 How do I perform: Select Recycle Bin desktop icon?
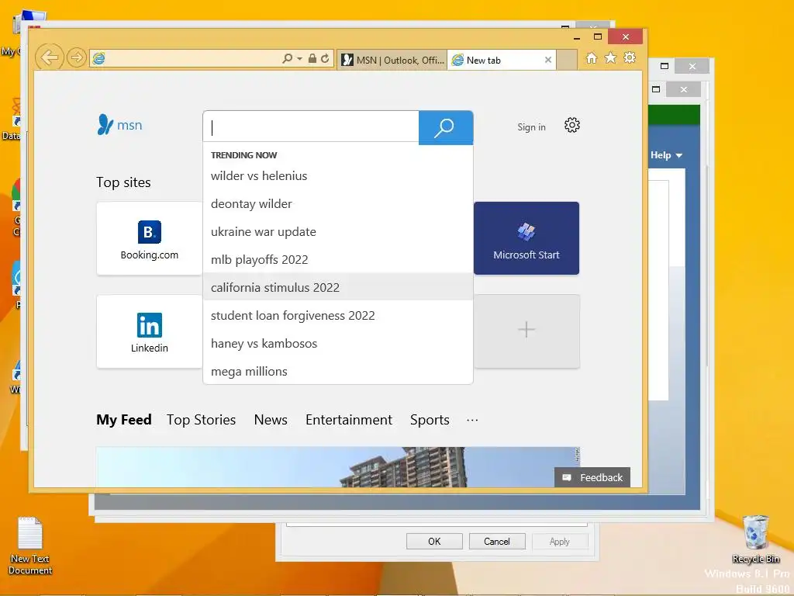tap(755, 540)
